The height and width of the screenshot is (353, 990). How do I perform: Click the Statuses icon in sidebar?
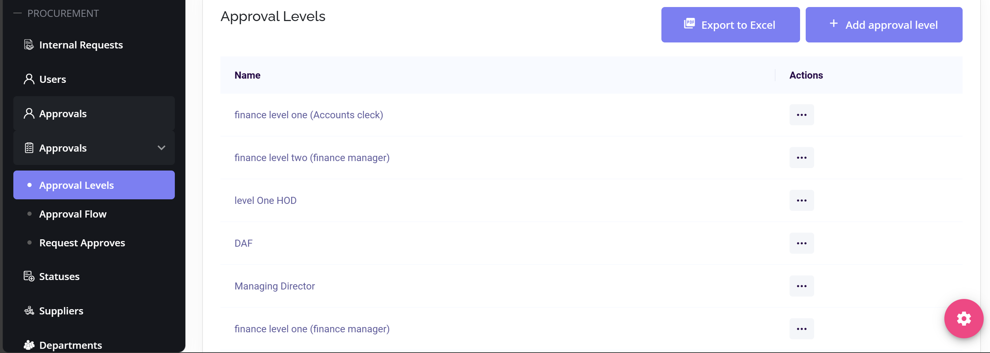[x=29, y=276]
